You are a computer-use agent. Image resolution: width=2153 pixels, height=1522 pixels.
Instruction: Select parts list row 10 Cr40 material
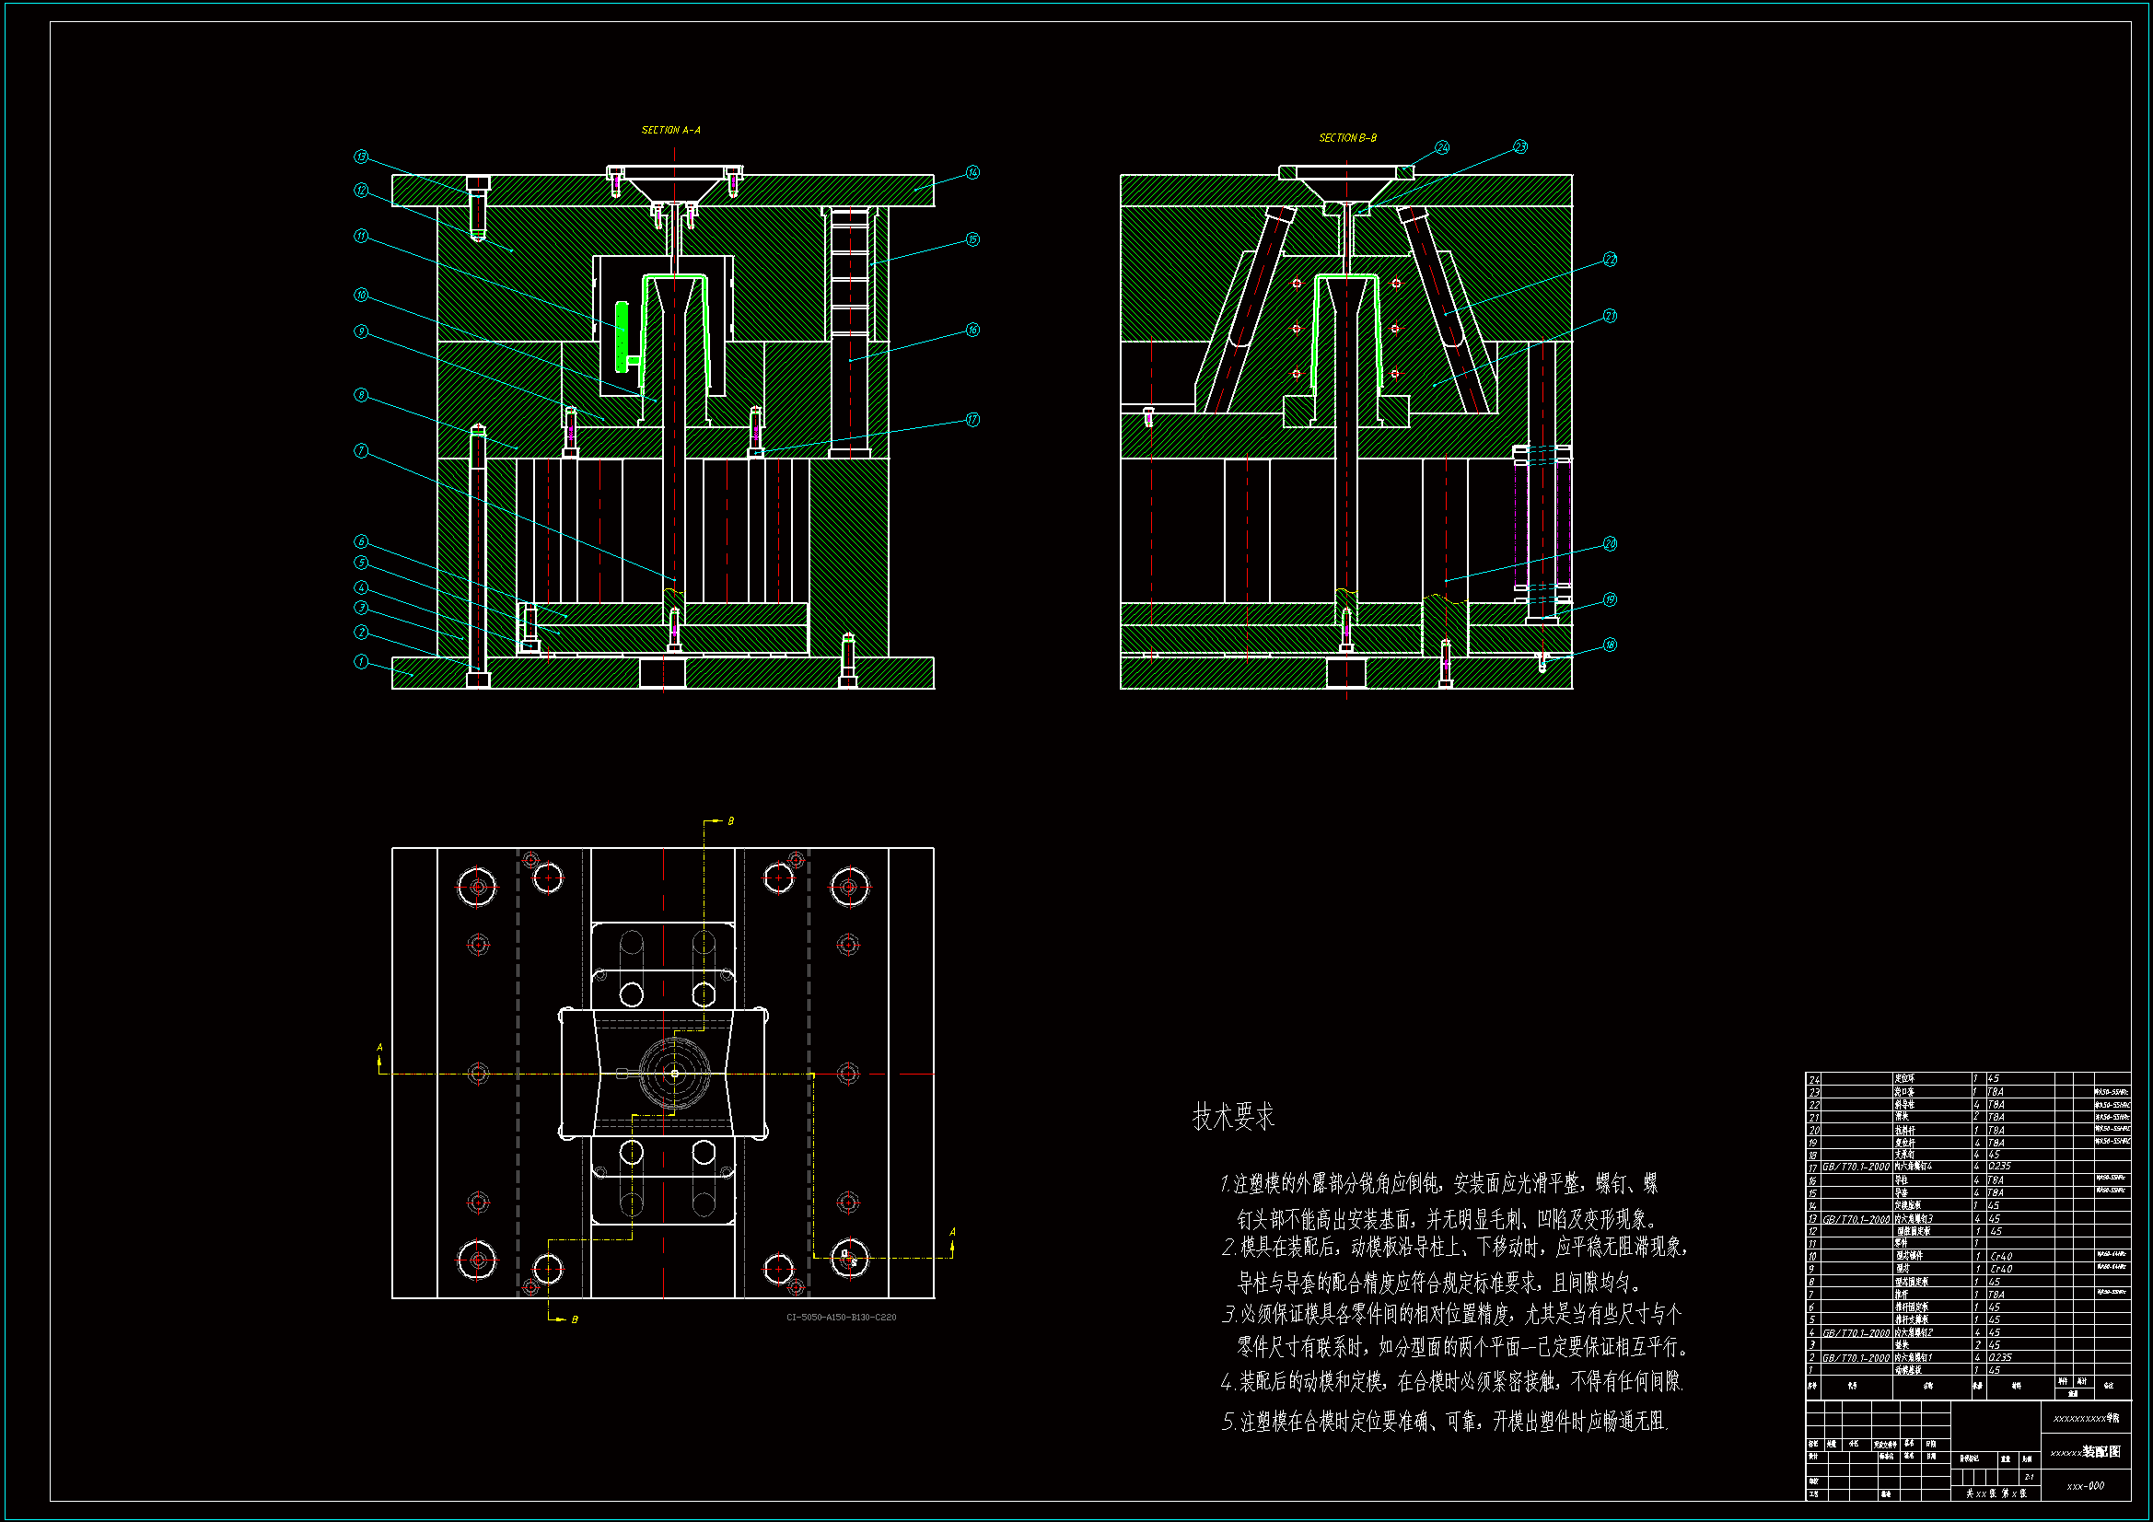click(2000, 1257)
